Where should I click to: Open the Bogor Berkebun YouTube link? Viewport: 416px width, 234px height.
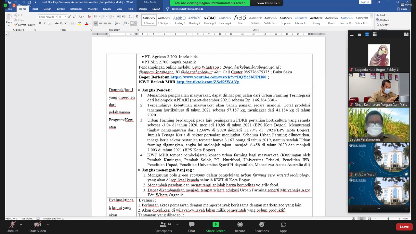[x=218, y=77]
